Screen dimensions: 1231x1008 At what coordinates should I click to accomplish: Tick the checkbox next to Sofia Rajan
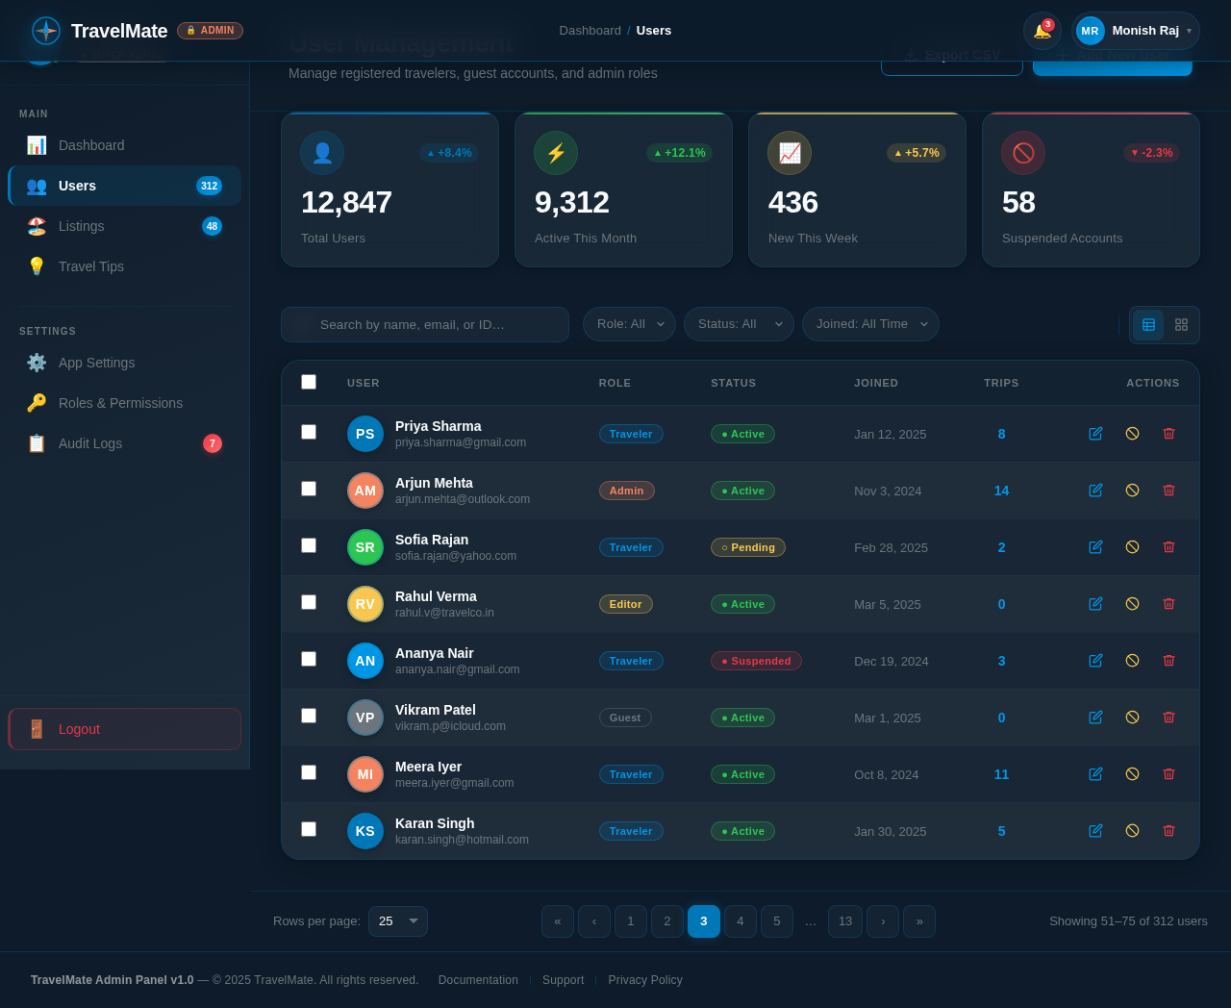point(309,544)
